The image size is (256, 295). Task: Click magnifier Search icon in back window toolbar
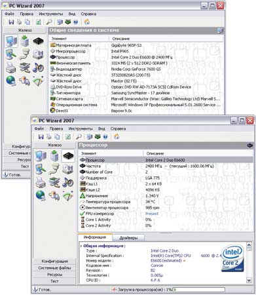click(49, 22)
